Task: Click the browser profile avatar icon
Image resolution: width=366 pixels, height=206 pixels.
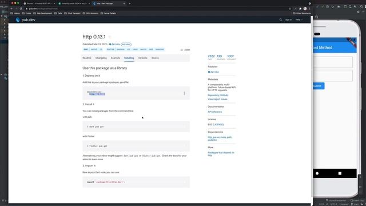Action: (305, 9)
